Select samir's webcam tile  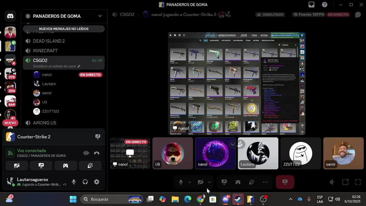[x=343, y=153]
